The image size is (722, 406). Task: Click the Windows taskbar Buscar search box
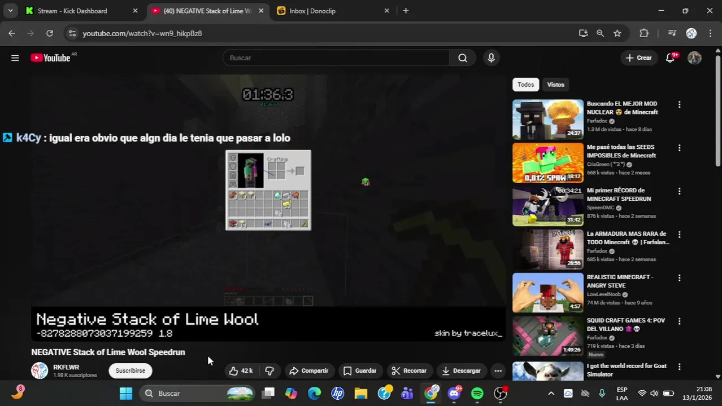pyautogui.click(x=197, y=393)
